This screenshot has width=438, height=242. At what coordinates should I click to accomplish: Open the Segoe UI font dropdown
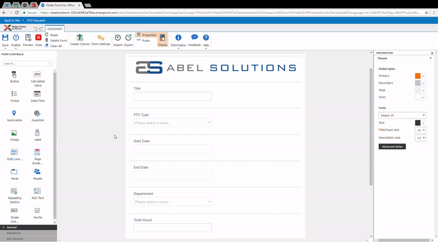402,115
